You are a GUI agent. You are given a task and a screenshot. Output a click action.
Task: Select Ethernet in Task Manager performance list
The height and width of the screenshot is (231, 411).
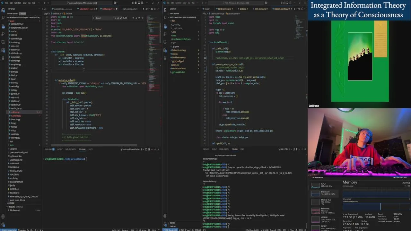click(x=325, y=210)
